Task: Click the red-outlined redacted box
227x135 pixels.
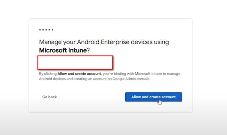Action: click(75, 63)
